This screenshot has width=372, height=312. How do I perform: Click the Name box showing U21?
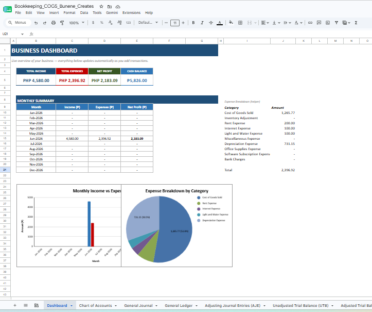coord(10,34)
